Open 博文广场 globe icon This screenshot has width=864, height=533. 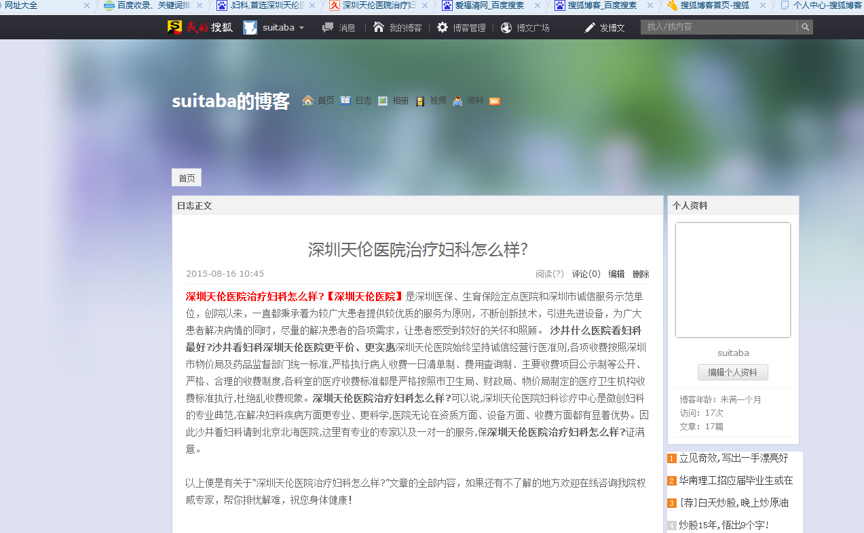(525, 28)
